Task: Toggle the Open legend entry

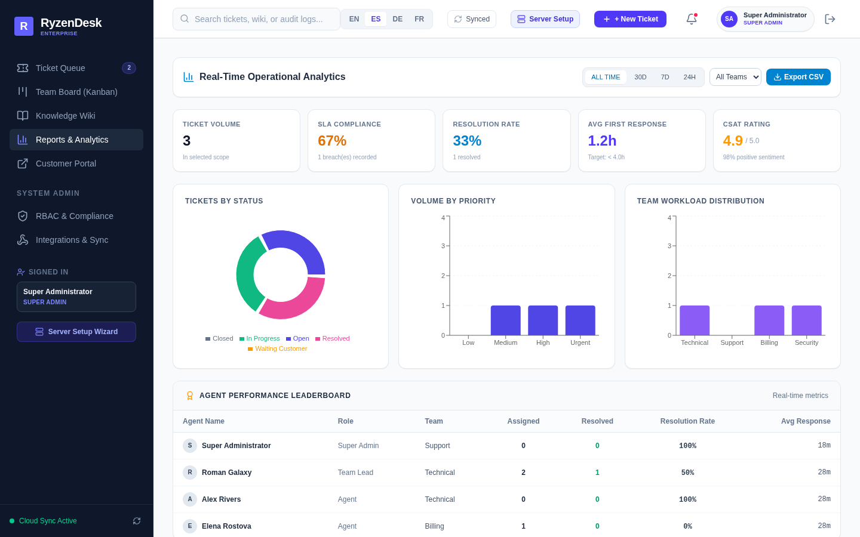Action: (297, 338)
